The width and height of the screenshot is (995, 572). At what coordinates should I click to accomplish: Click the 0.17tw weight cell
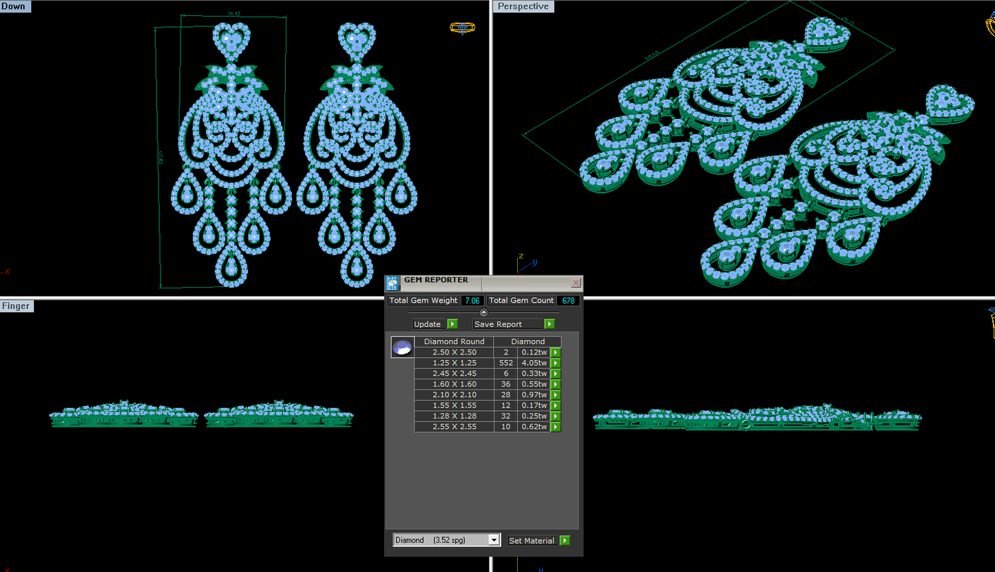pyautogui.click(x=534, y=405)
